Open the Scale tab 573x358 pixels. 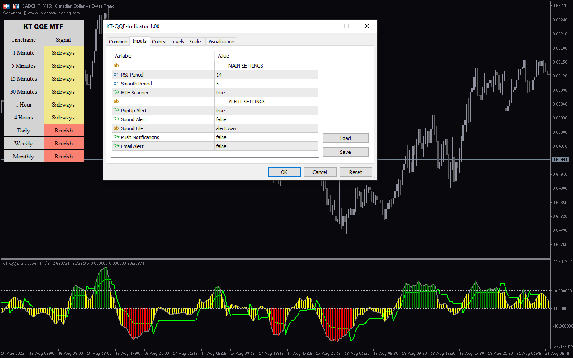(195, 42)
